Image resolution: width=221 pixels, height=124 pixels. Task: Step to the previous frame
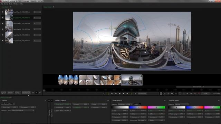[112, 93]
